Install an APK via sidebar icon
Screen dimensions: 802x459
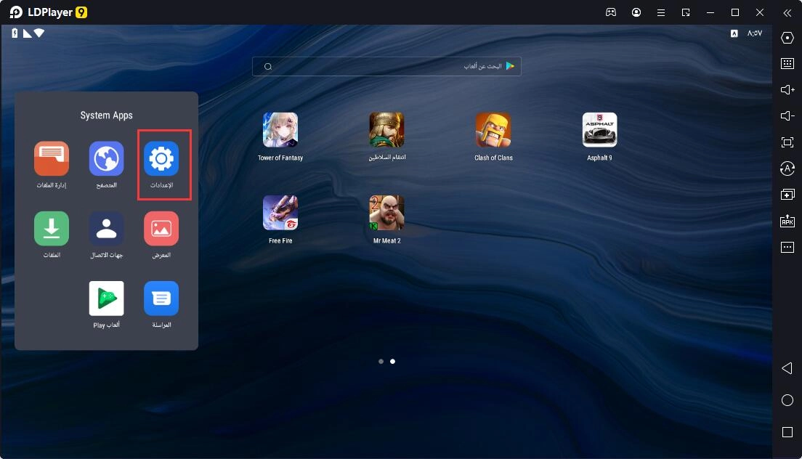(787, 220)
